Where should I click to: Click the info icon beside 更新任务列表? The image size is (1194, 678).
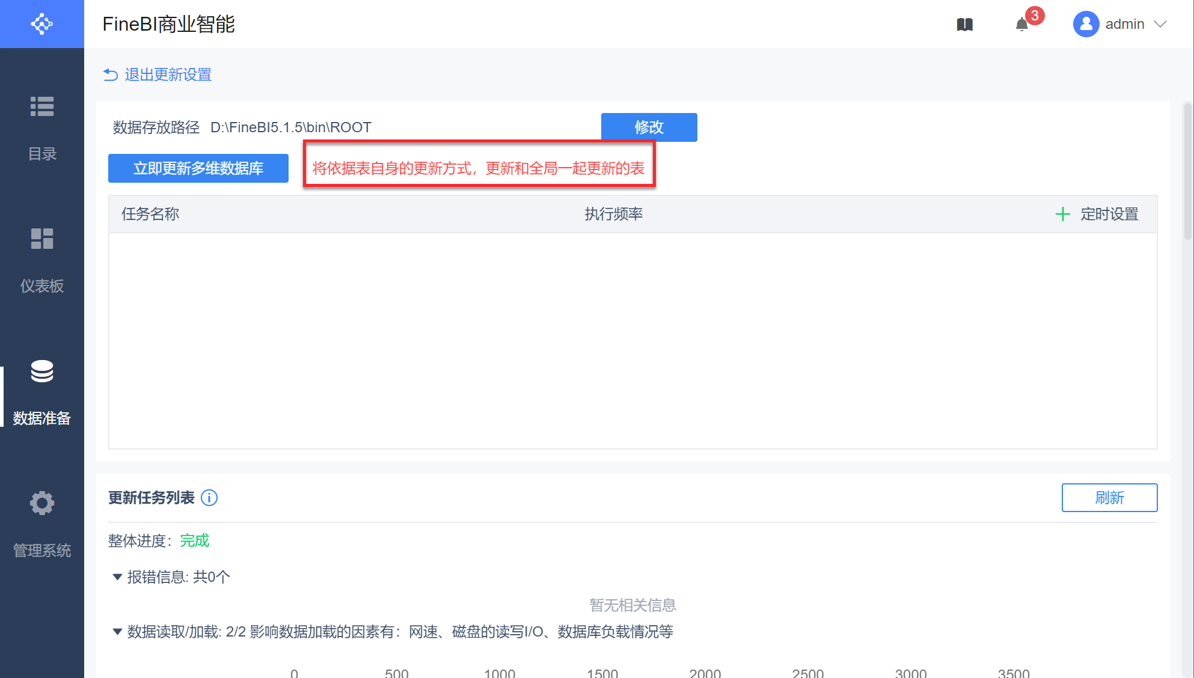pos(209,498)
